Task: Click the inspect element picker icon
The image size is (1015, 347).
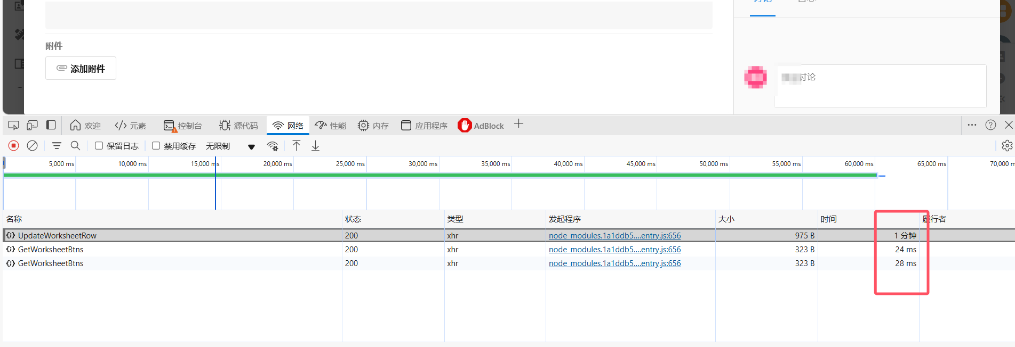Action: click(x=13, y=125)
